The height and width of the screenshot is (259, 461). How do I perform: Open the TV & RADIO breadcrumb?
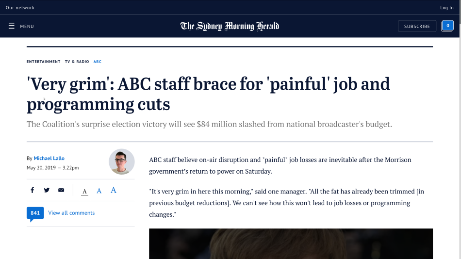pyautogui.click(x=77, y=62)
